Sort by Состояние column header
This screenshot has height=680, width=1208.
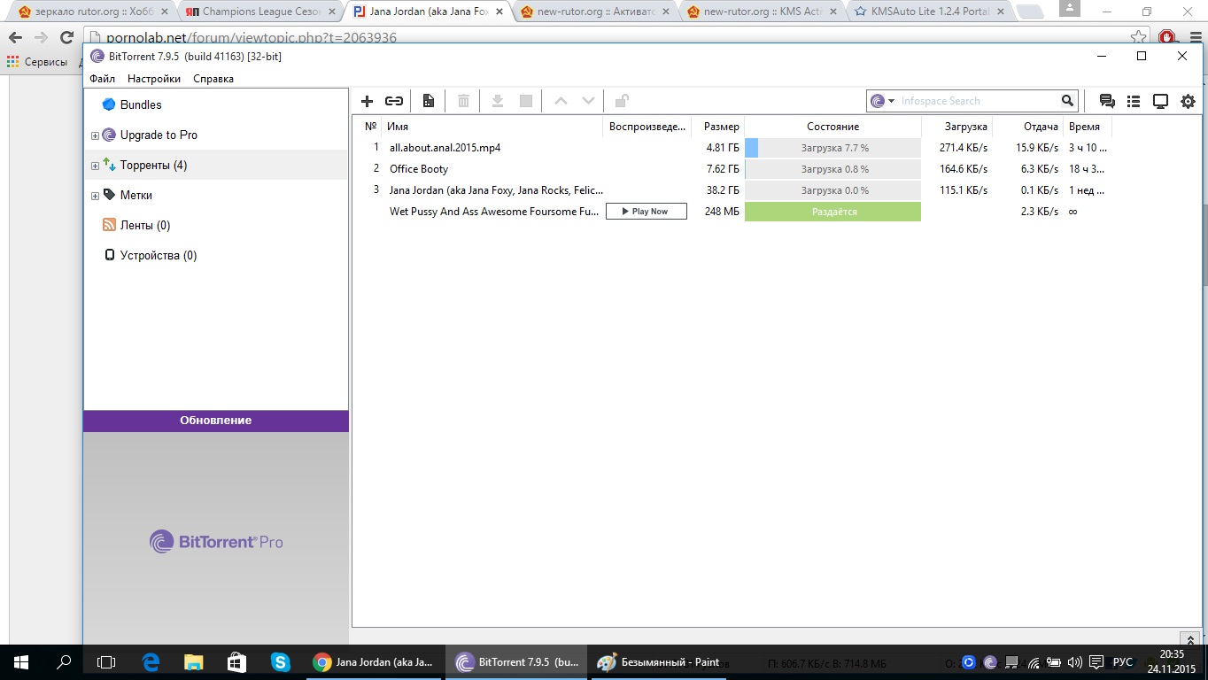(833, 127)
